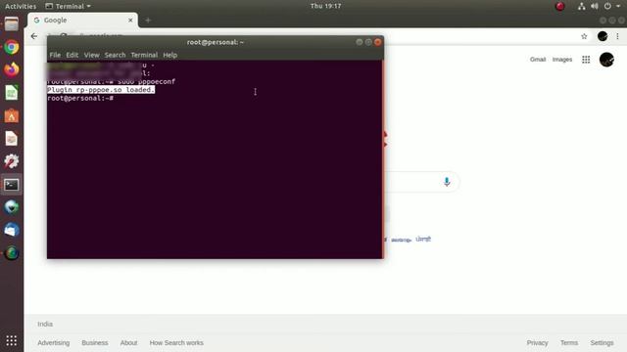Go back in Chrome

pyautogui.click(x=34, y=36)
